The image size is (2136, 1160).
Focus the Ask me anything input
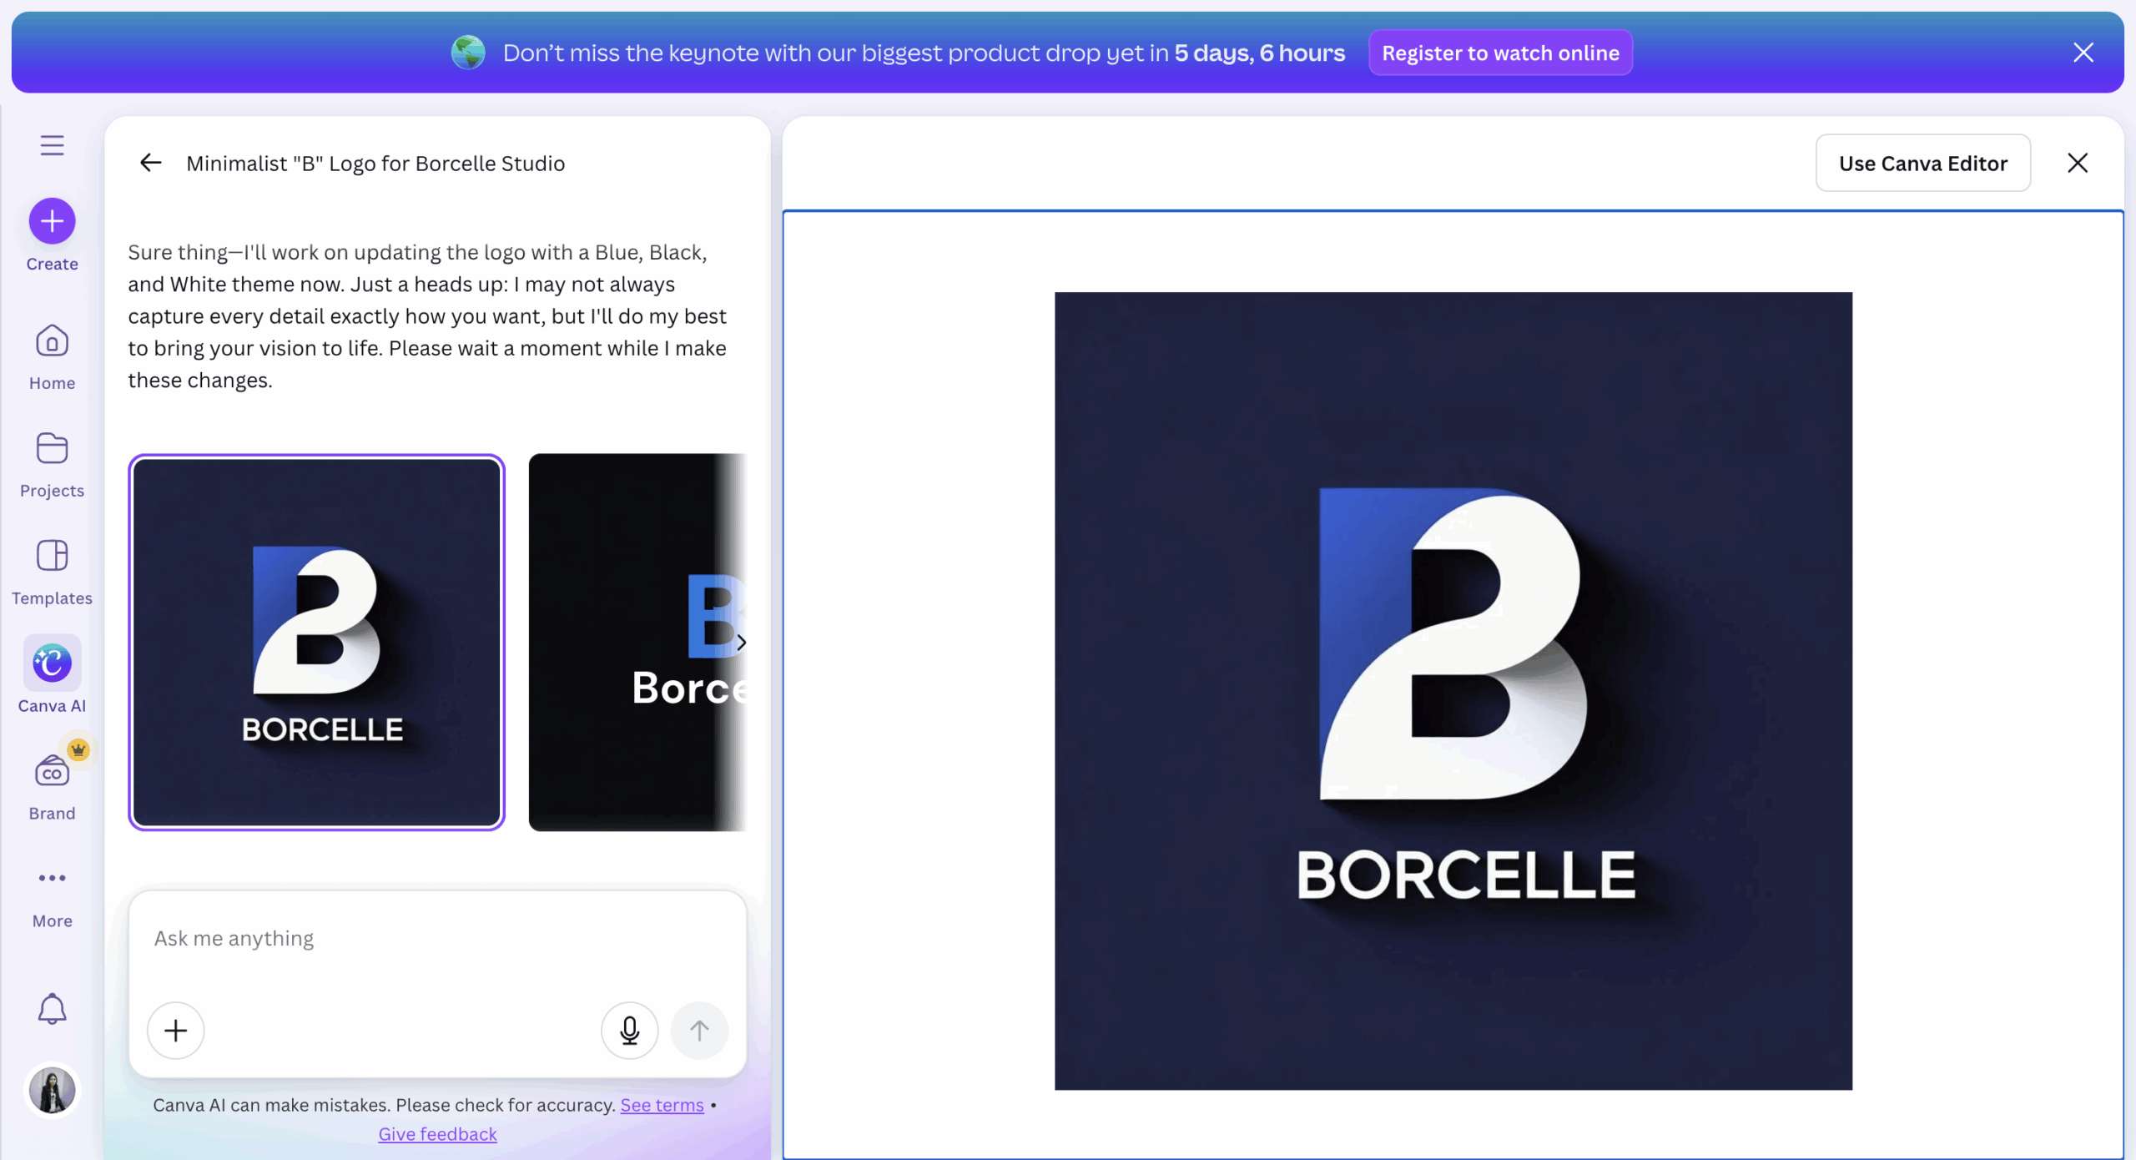pyautogui.click(x=437, y=938)
